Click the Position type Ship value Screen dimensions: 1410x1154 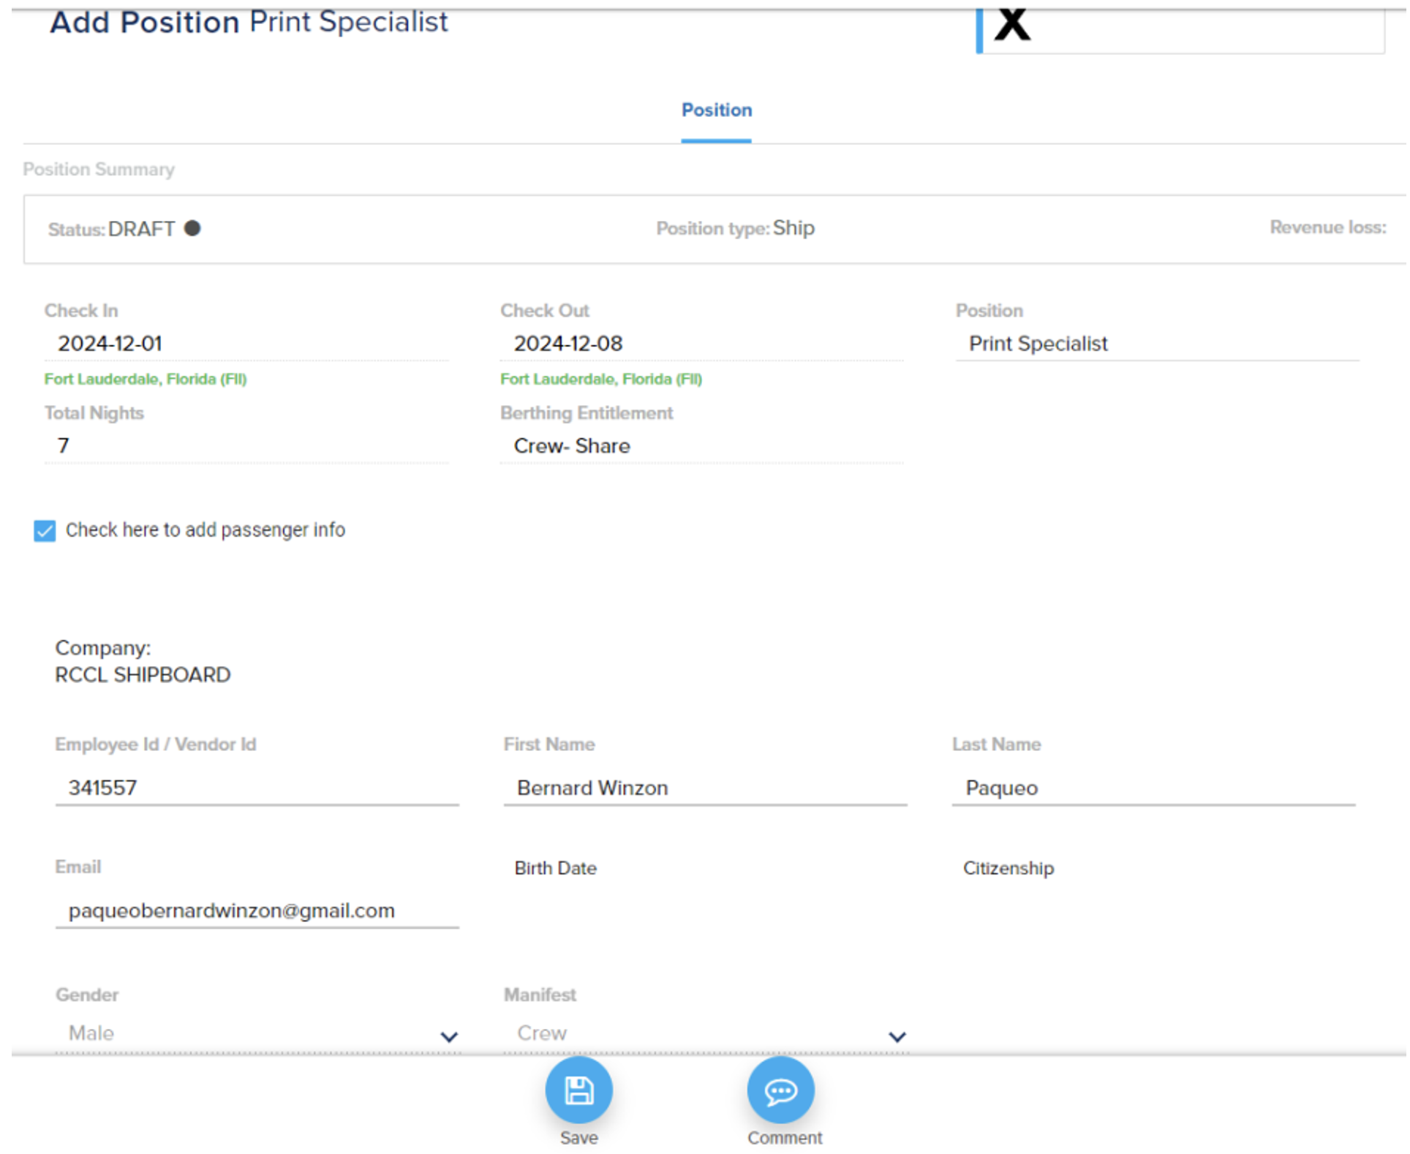click(794, 228)
